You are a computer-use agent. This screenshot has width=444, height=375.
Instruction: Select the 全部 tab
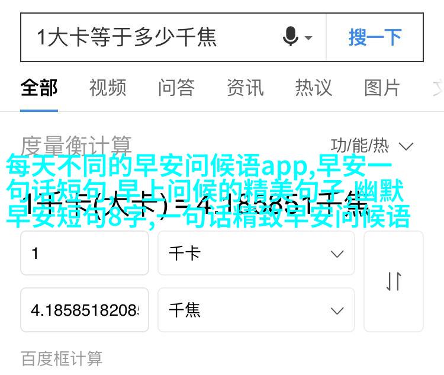39,88
